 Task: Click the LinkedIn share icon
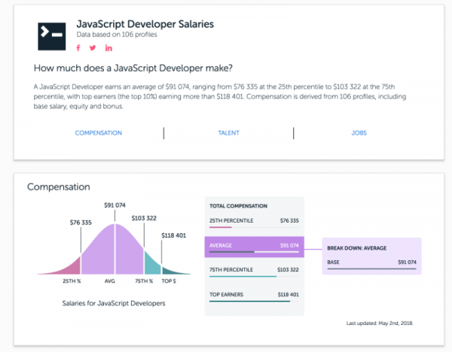coord(109,48)
